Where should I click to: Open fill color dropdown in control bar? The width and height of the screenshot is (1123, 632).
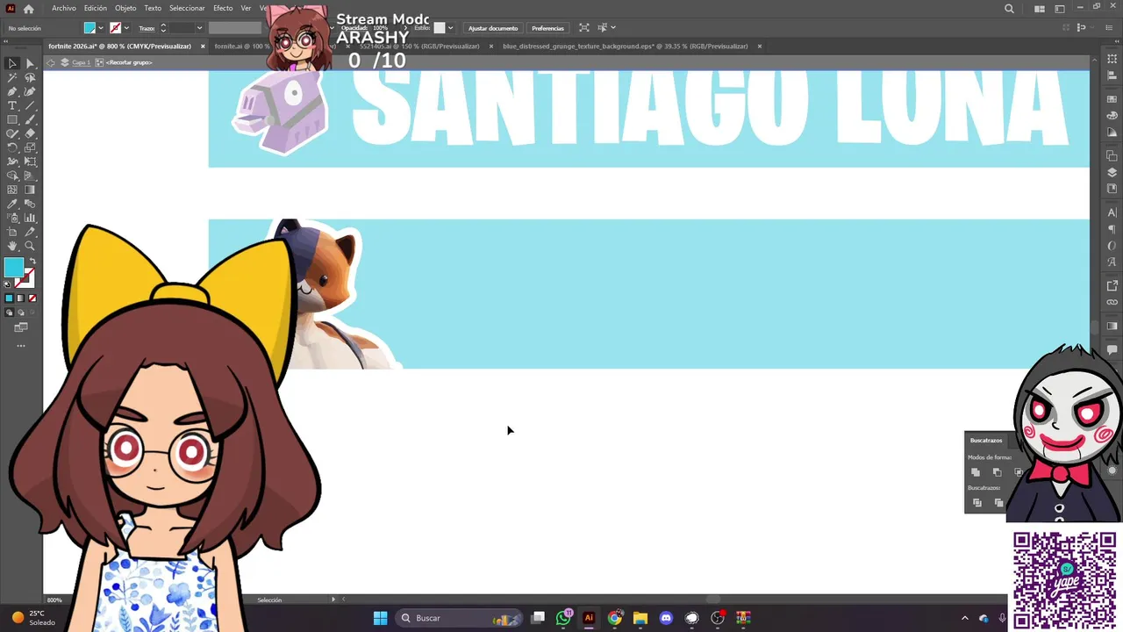point(100,28)
